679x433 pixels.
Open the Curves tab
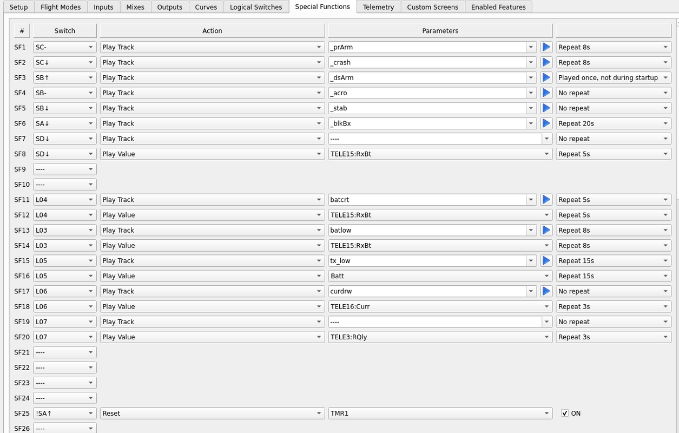[206, 7]
